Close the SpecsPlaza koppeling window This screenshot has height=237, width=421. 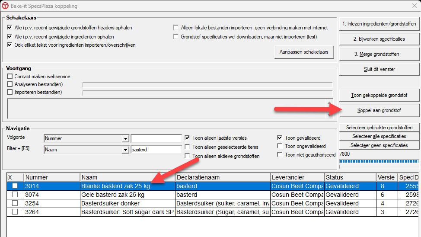pyautogui.click(x=415, y=6)
